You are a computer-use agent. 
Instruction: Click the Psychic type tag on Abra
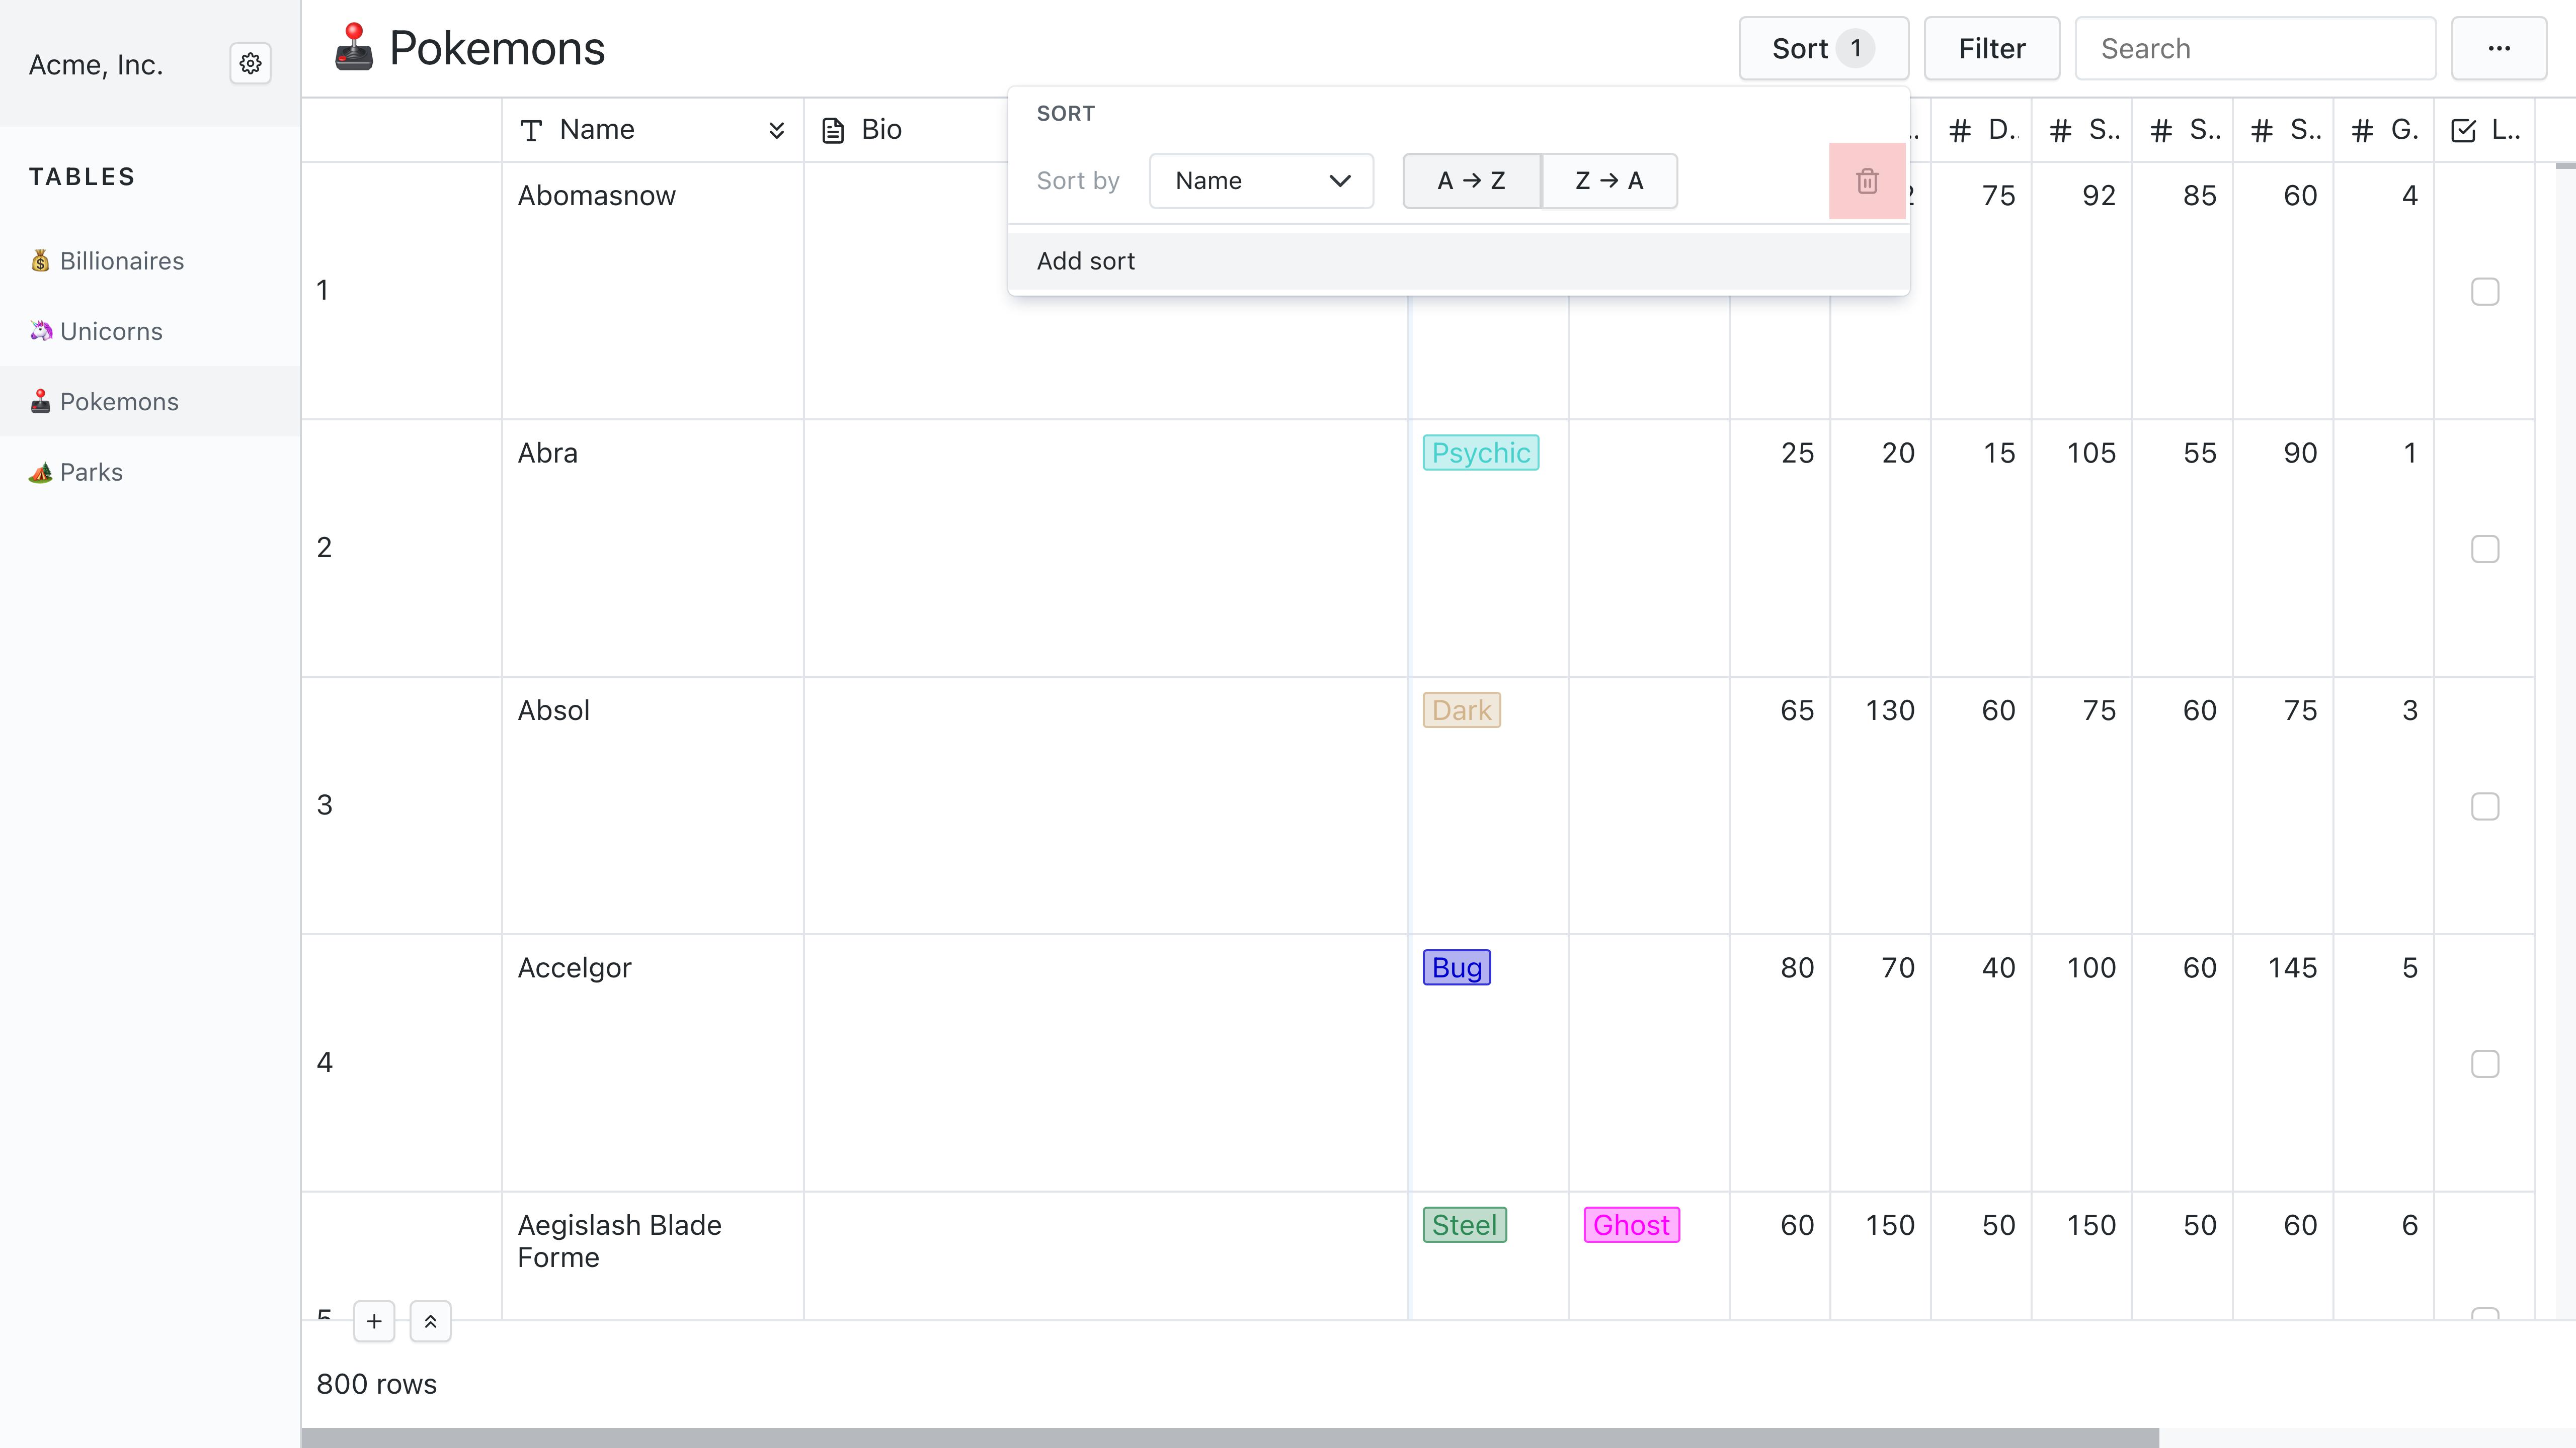[x=1480, y=452]
